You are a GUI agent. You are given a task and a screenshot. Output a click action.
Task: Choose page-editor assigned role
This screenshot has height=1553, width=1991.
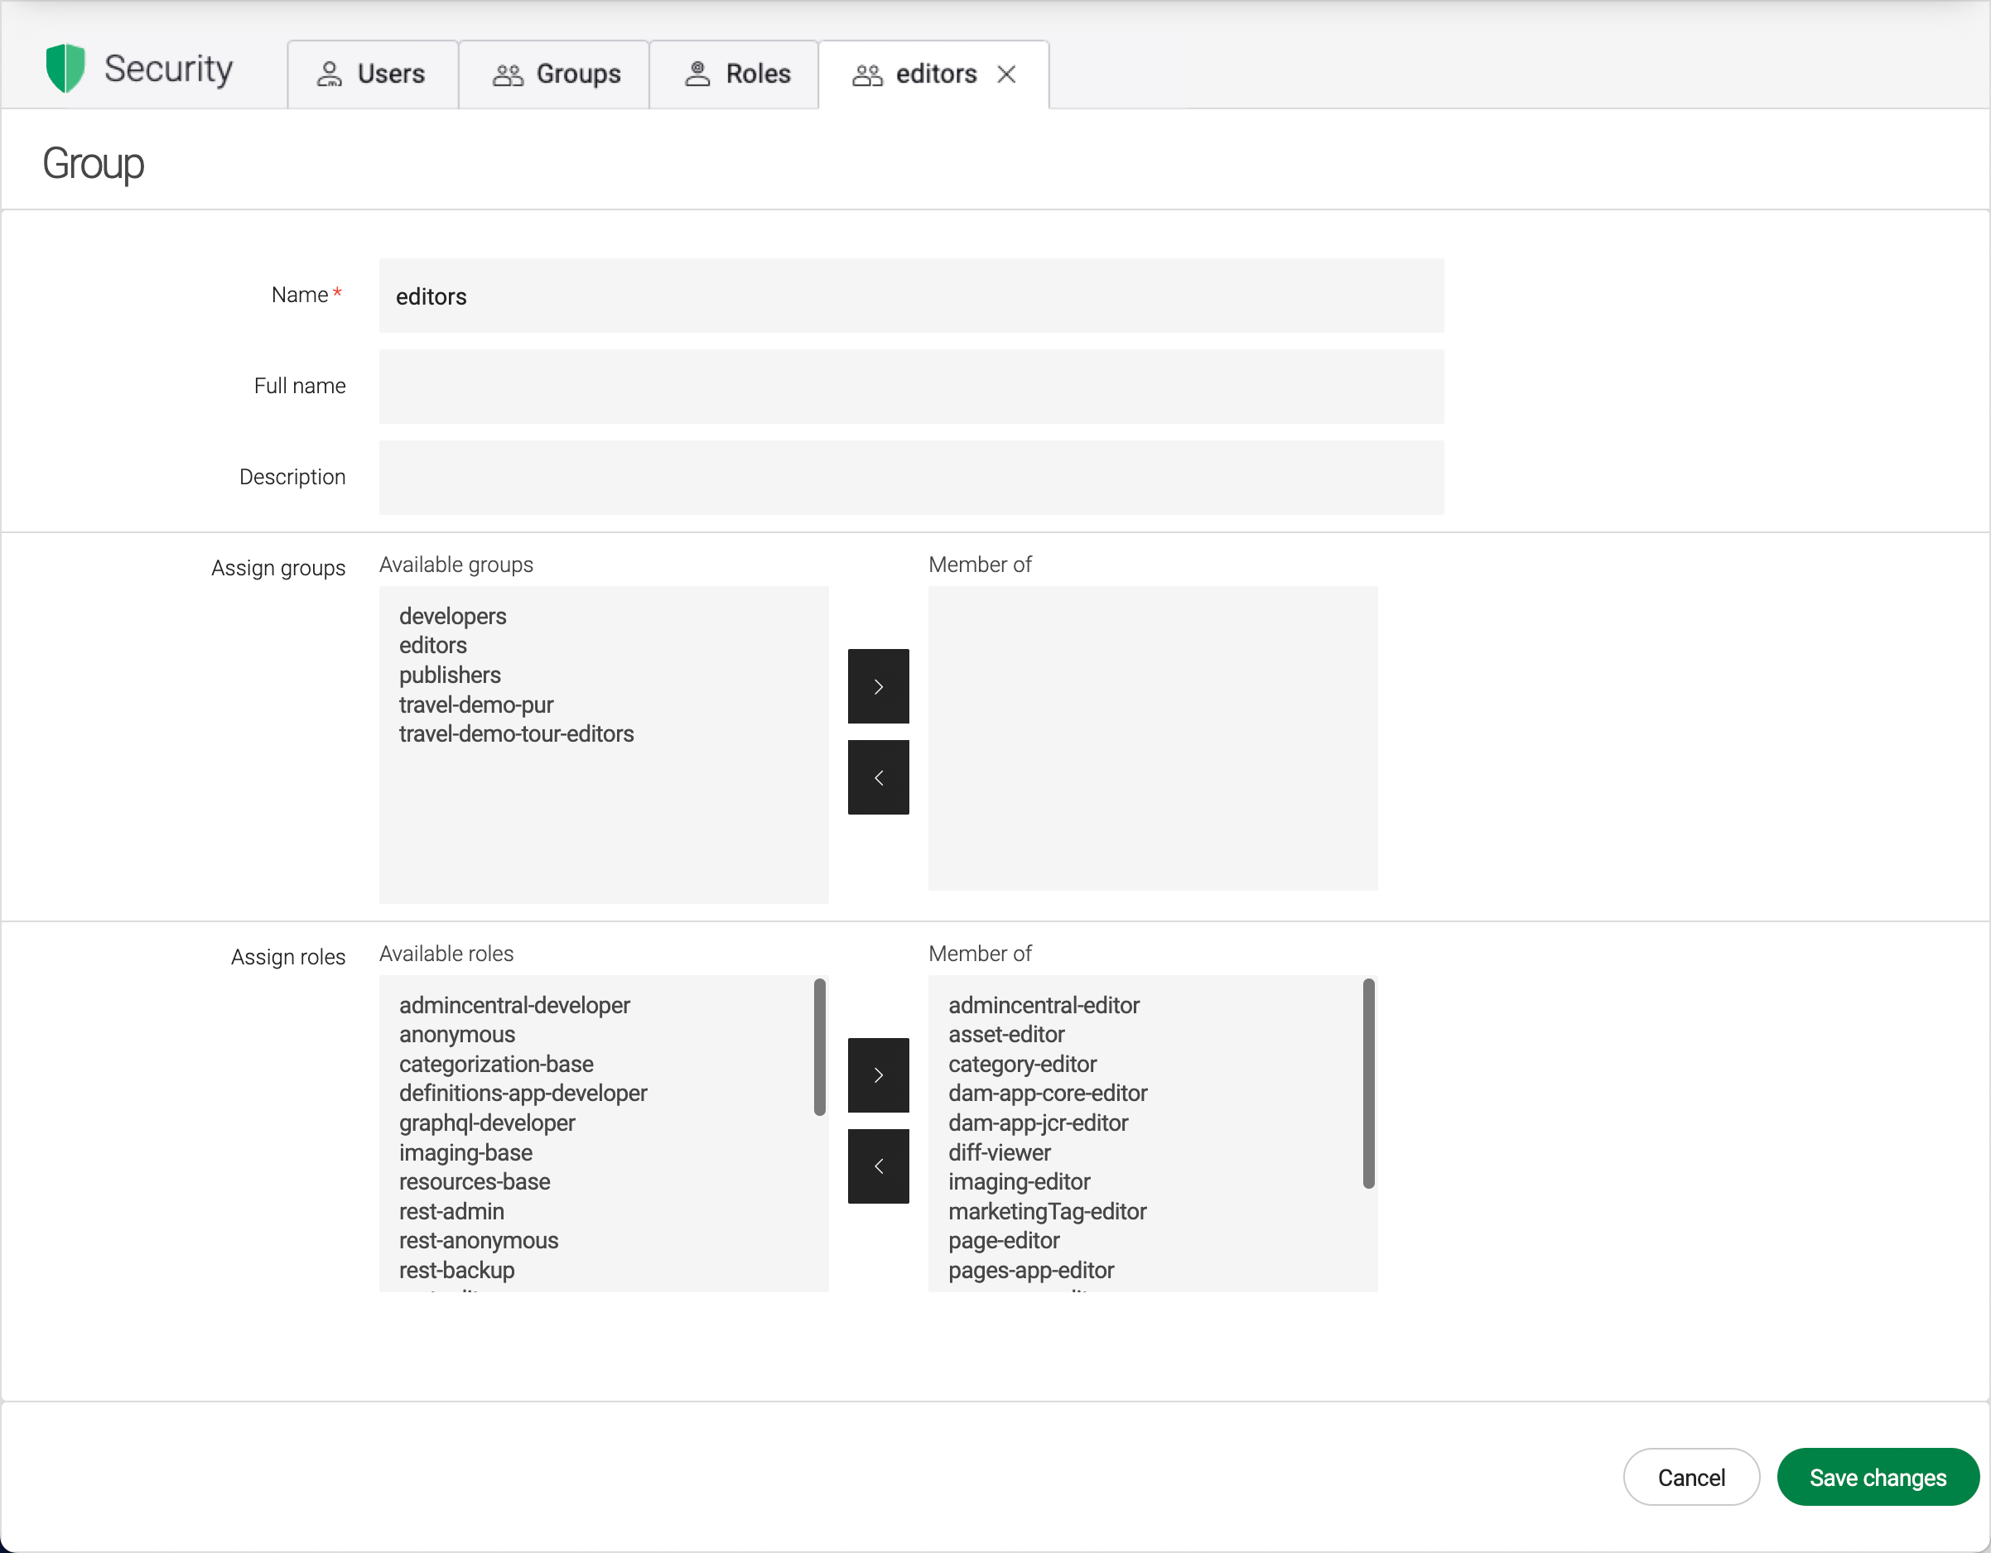[1004, 1240]
